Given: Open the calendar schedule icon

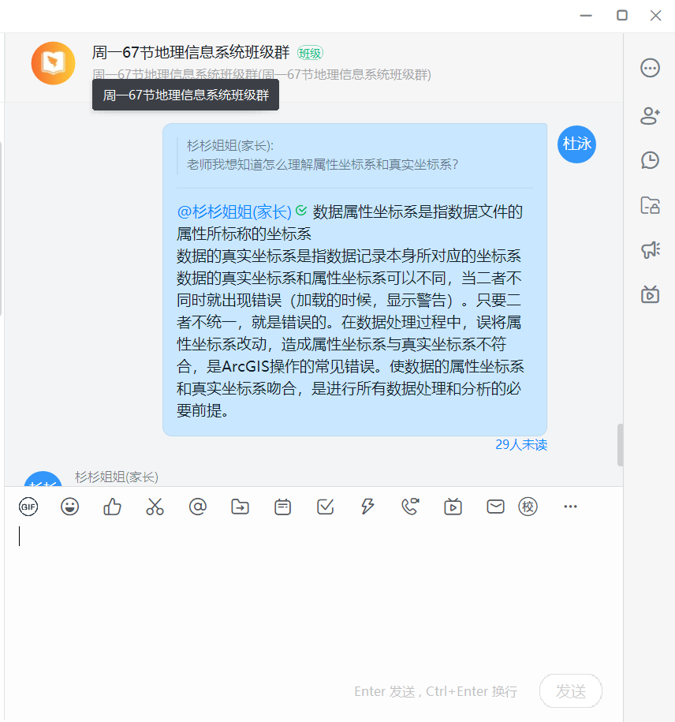Looking at the screenshot, I should tap(282, 507).
